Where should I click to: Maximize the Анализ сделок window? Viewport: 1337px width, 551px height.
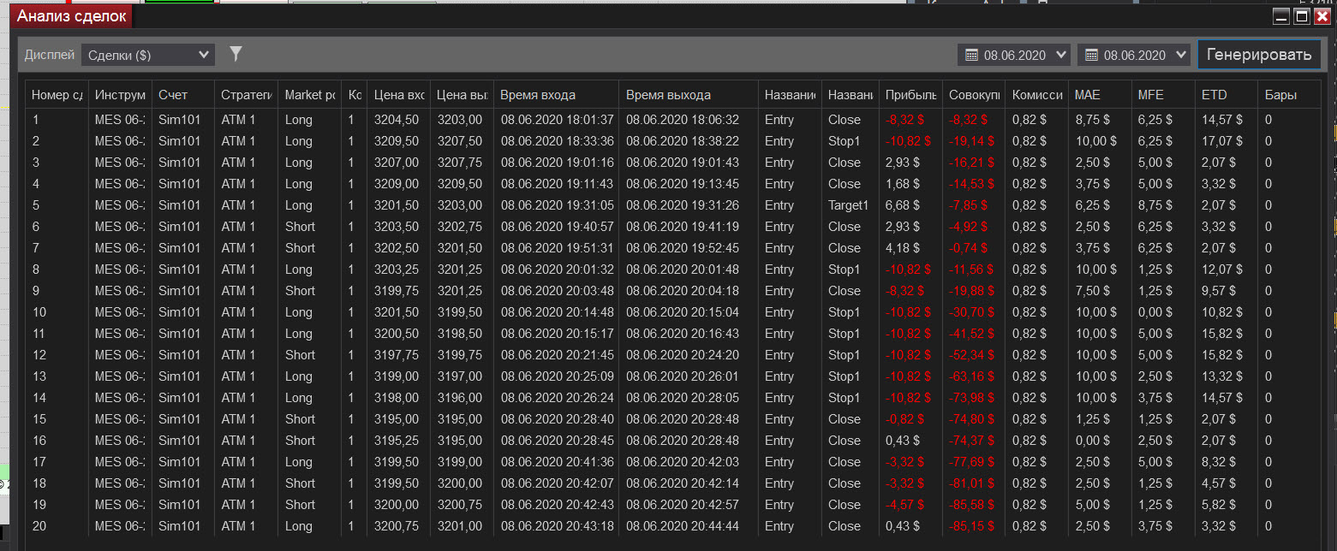pyautogui.click(x=1302, y=16)
